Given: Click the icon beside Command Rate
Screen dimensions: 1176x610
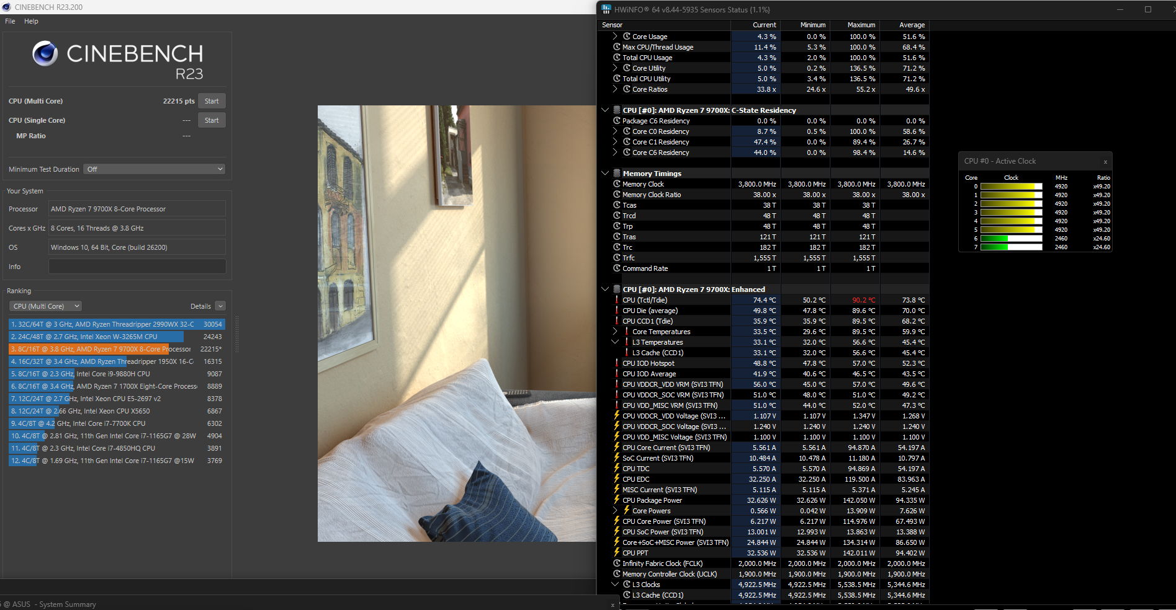Looking at the screenshot, I should tap(617, 268).
